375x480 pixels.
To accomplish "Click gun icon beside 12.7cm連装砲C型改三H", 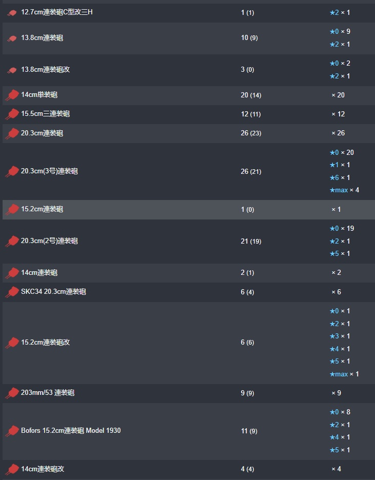I will 12,13.
